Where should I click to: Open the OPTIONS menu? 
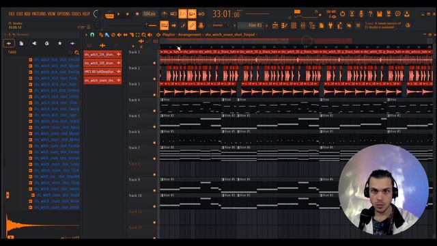[x=64, y=14]
